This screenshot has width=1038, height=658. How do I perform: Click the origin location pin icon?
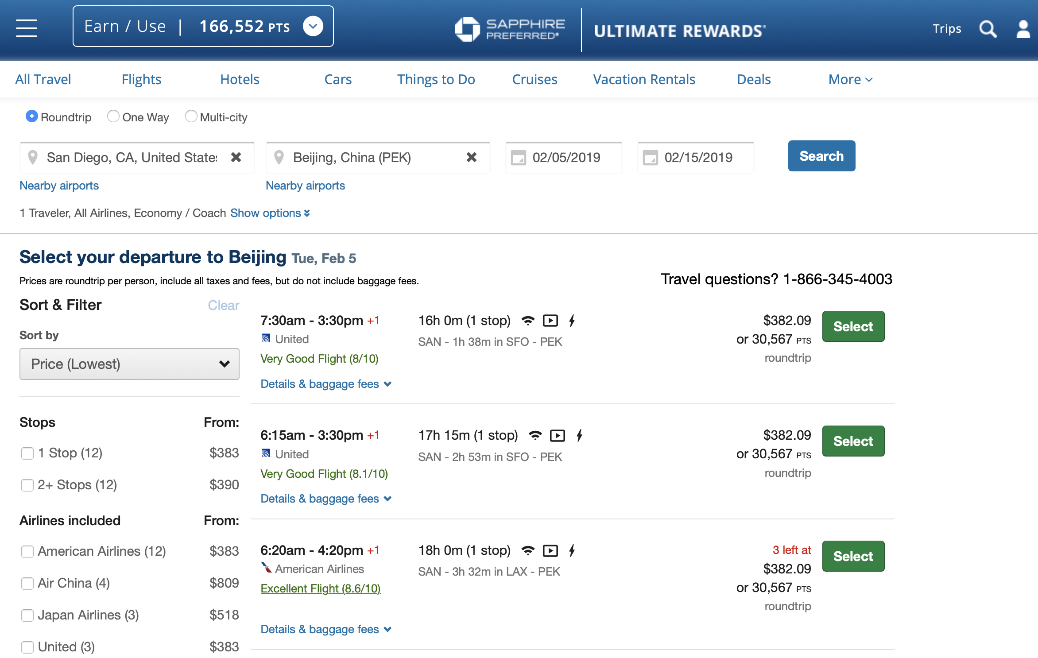32,157
